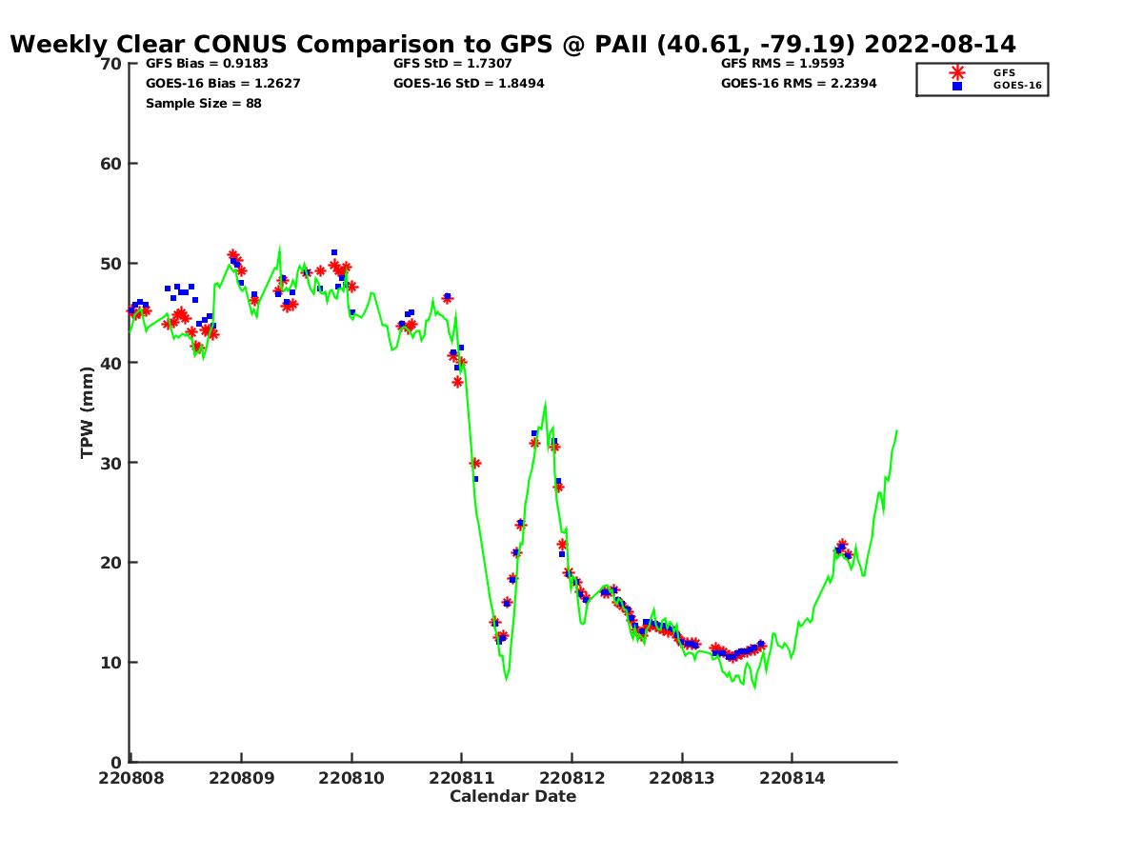Select the GOES-16 RMS = 2.2394 text
The height and width of the screenshot is (857, 1143).
tap(798, 83)
